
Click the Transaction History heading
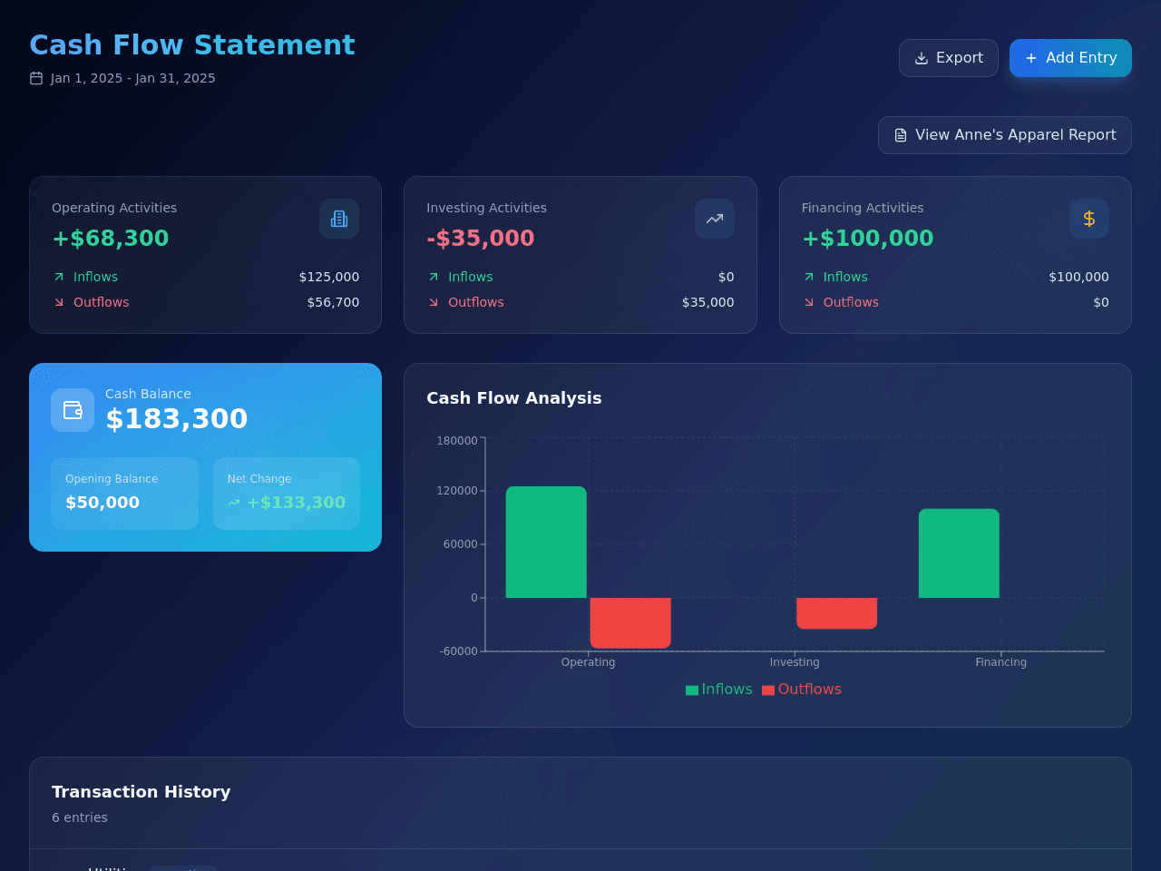(141, 792)
